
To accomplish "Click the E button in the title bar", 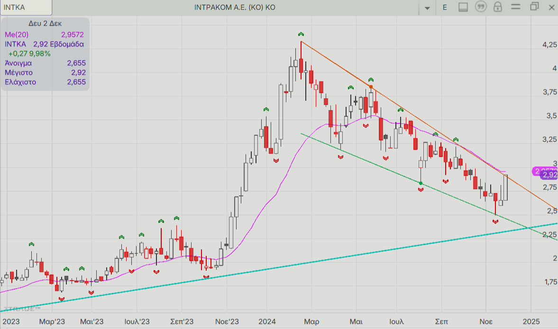I will click(445, 8).
